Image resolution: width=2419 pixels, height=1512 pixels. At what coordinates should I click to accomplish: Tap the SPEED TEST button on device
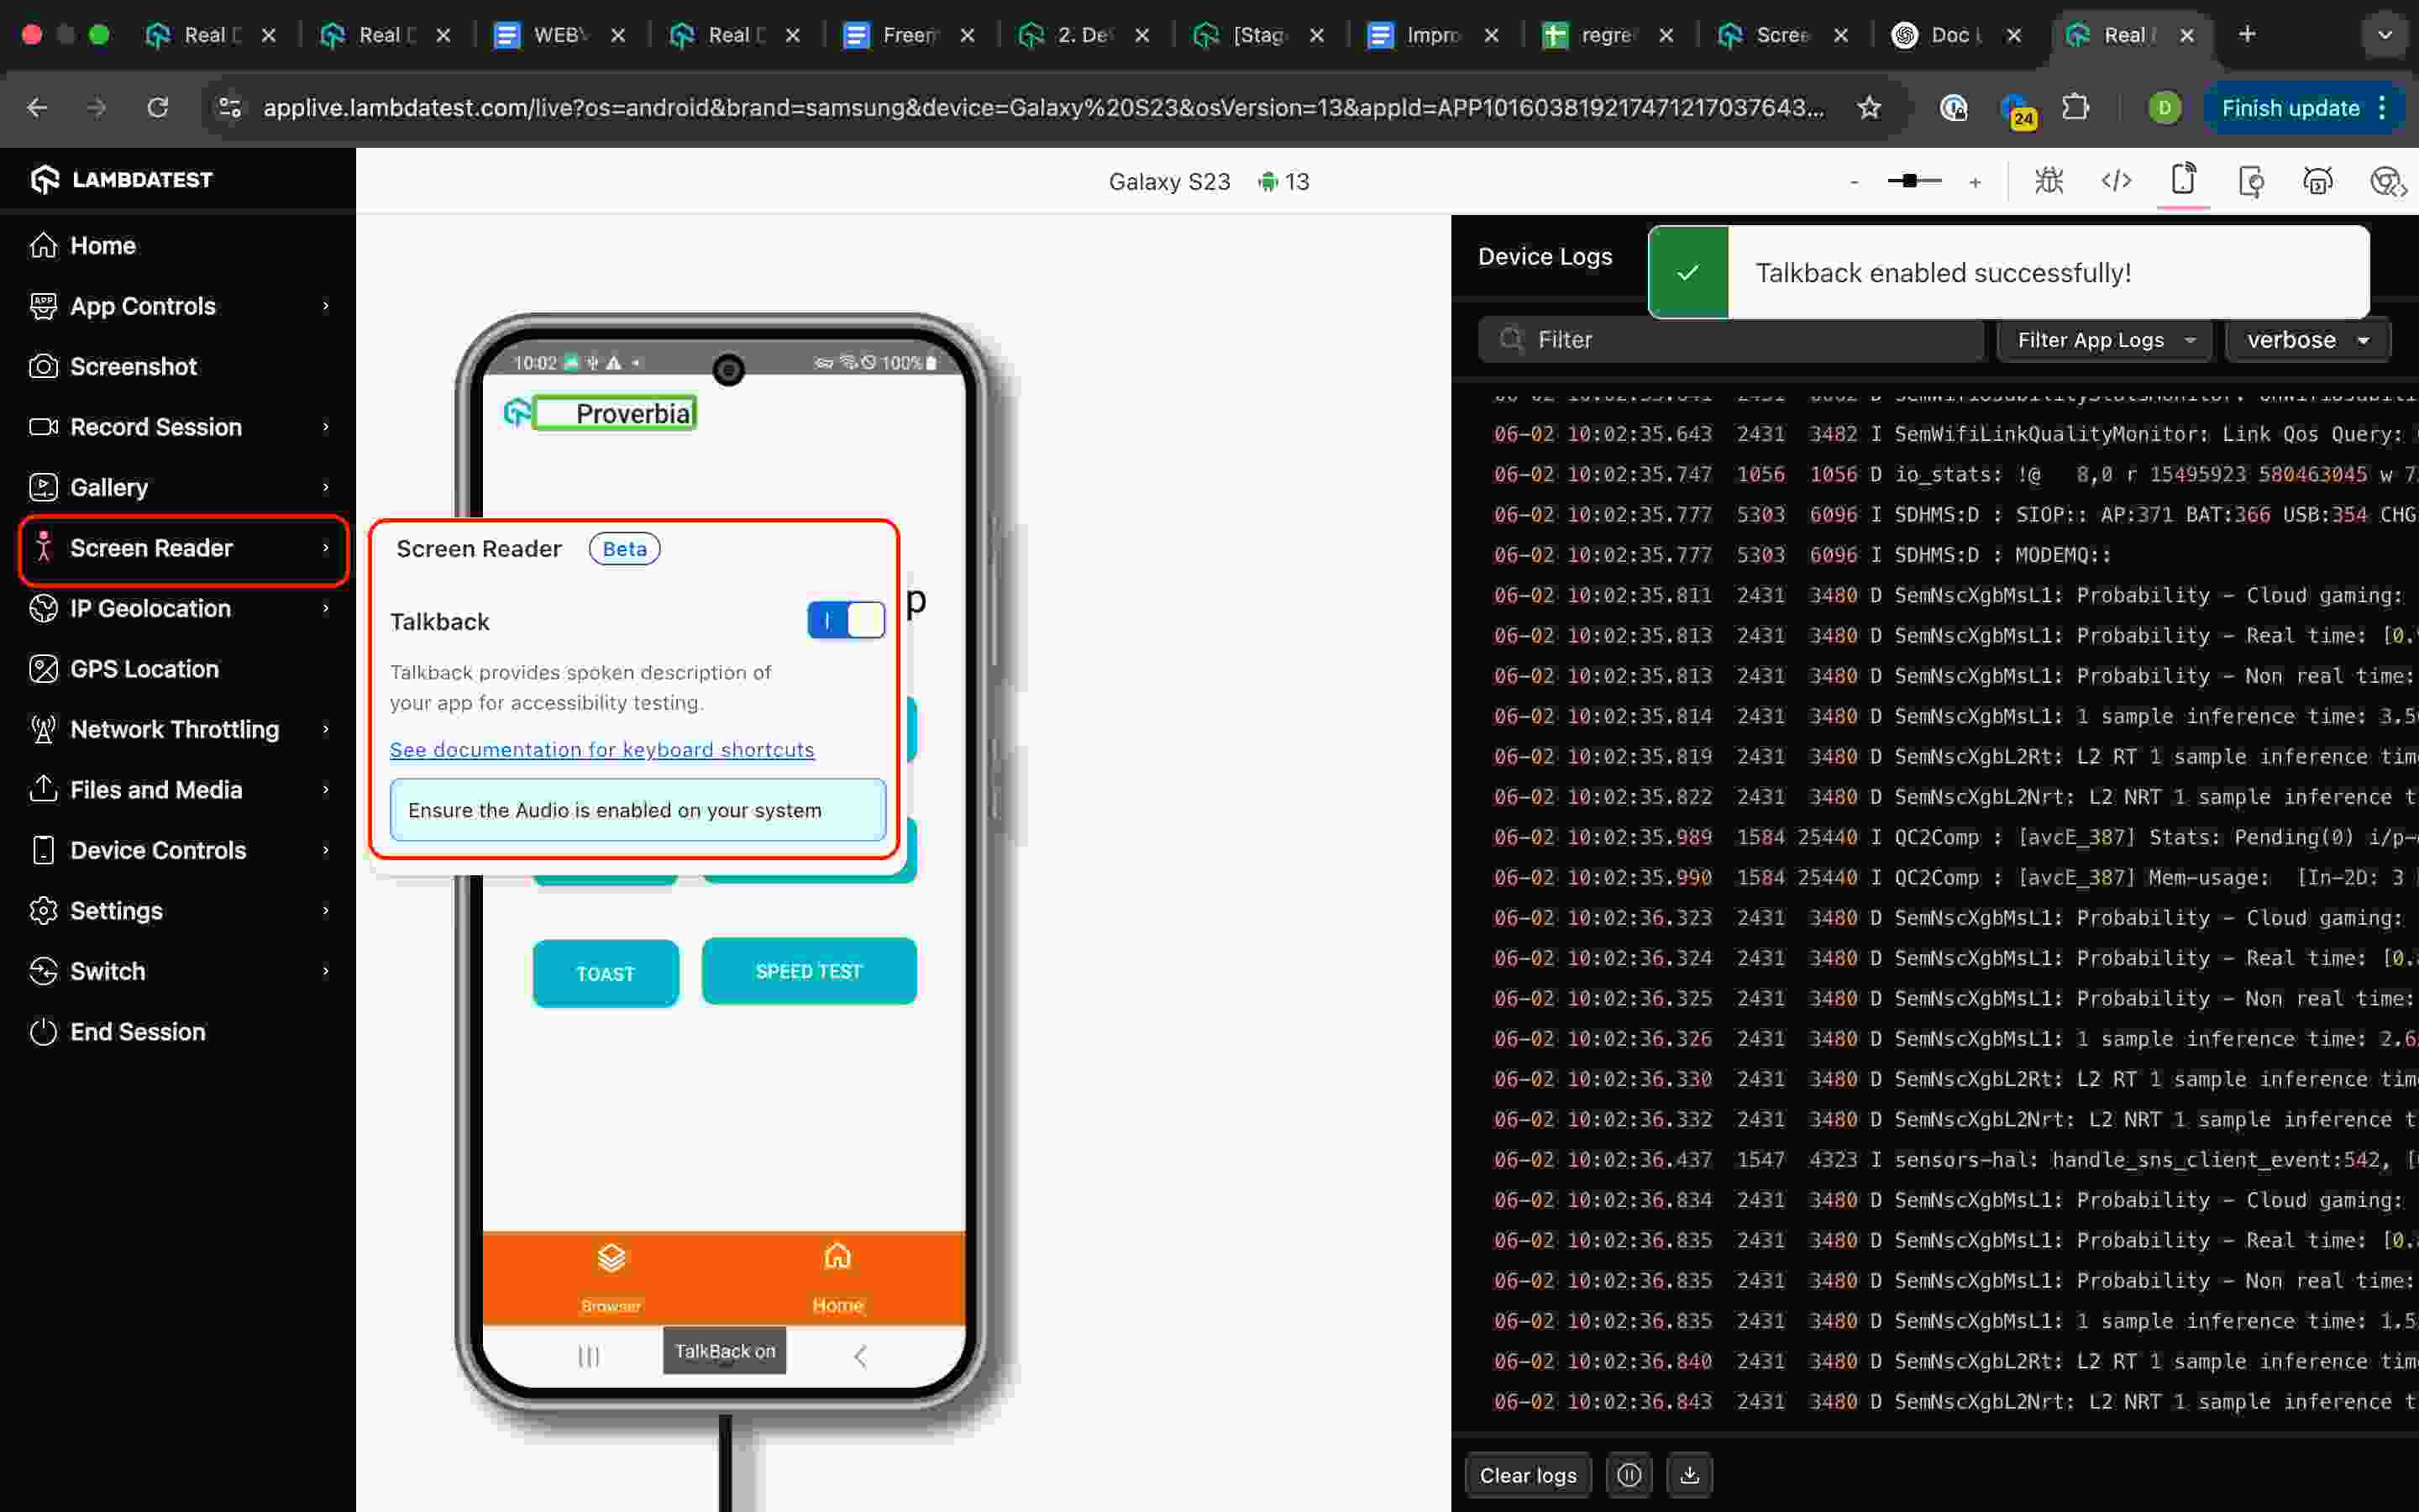coord(808,971)
